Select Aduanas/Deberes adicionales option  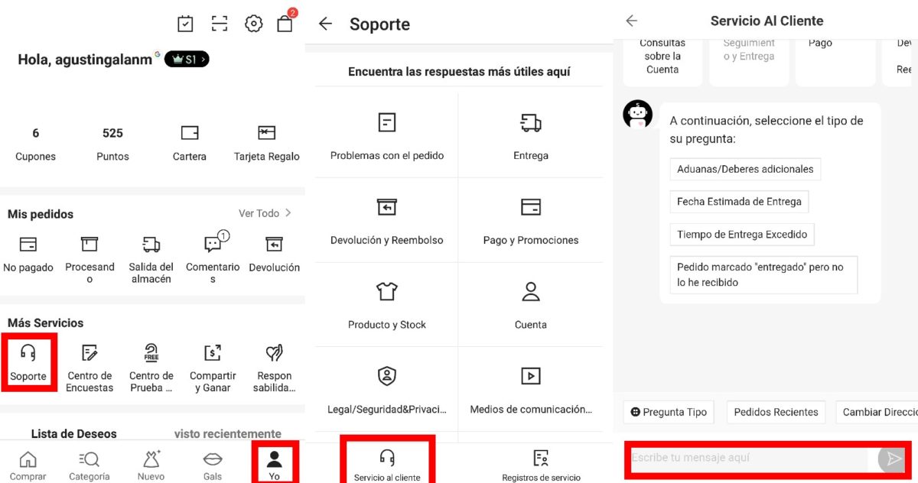click(744, 169)
